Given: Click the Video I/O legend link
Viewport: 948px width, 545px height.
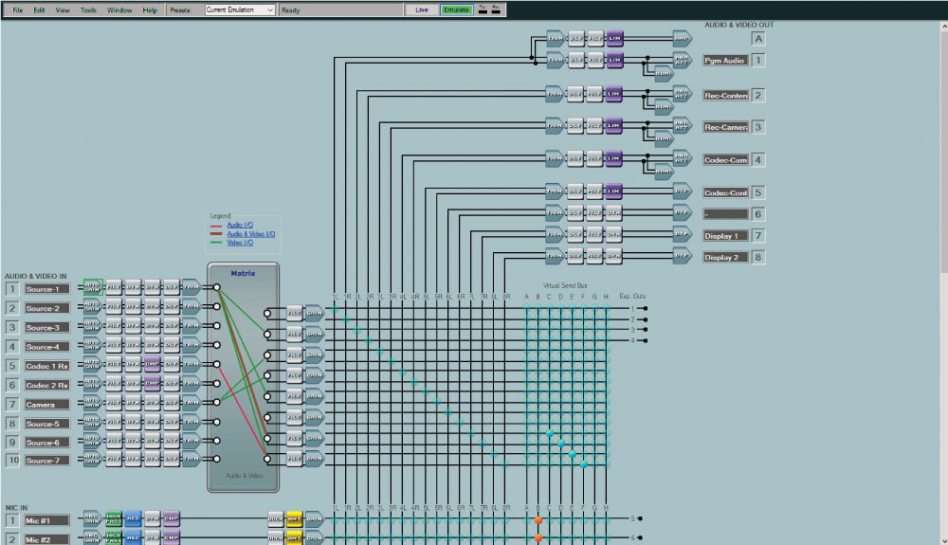Looking at the screenshot, I should tap(241, 242).
